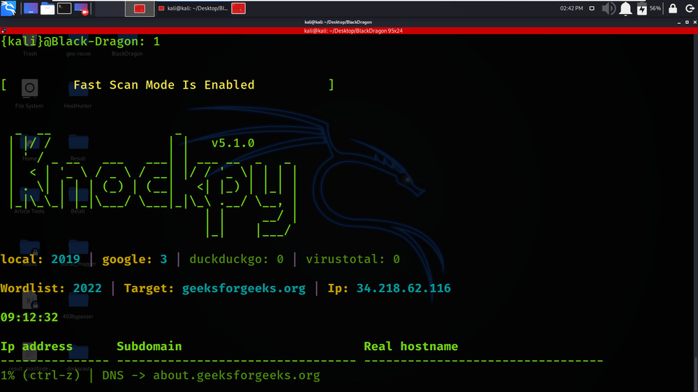The image size is (698, 392).
Task: Click the 09:12:32 timestamp
Action: [x=29, y=317]
